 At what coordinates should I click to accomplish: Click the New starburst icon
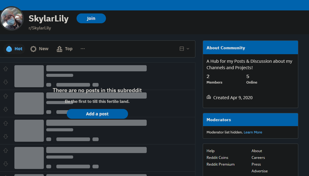coord(33,49)
